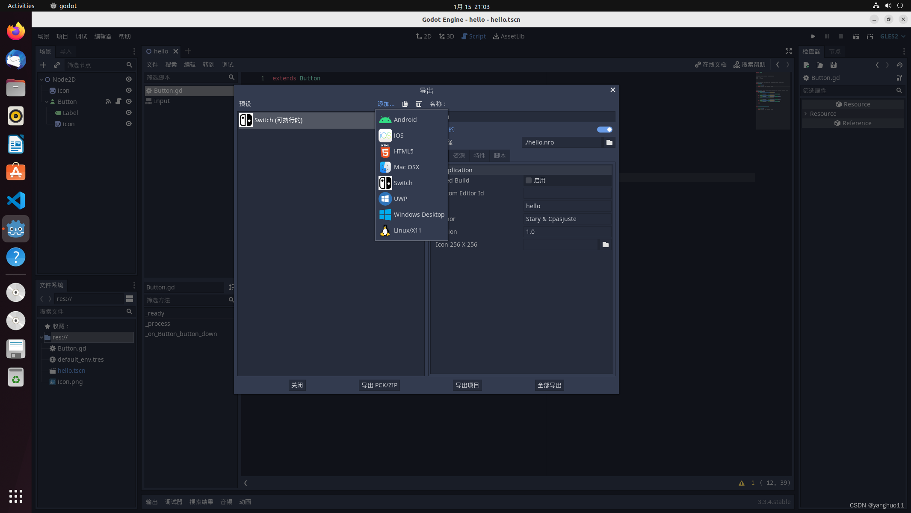Duplicate the selected export preset
Image resolution: width=911 pixels, height=513 pixels.
tap(405, 104)
